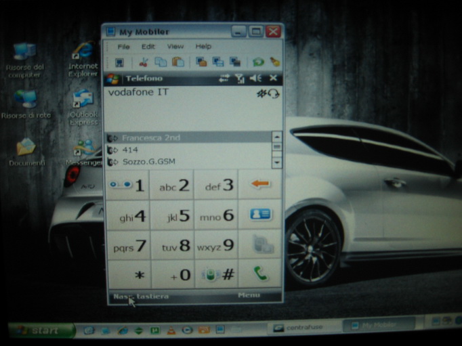Screen dimensions: 462x346
Task: Click the call list scroll down arrow
Action: tap(277, 163)
